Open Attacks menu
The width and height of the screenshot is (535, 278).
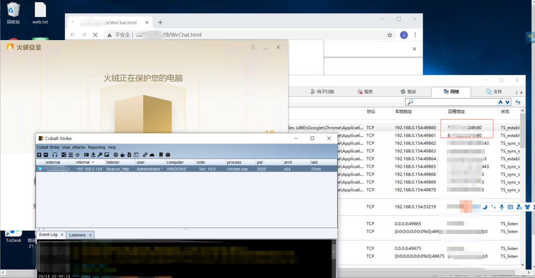click(78, 147)
